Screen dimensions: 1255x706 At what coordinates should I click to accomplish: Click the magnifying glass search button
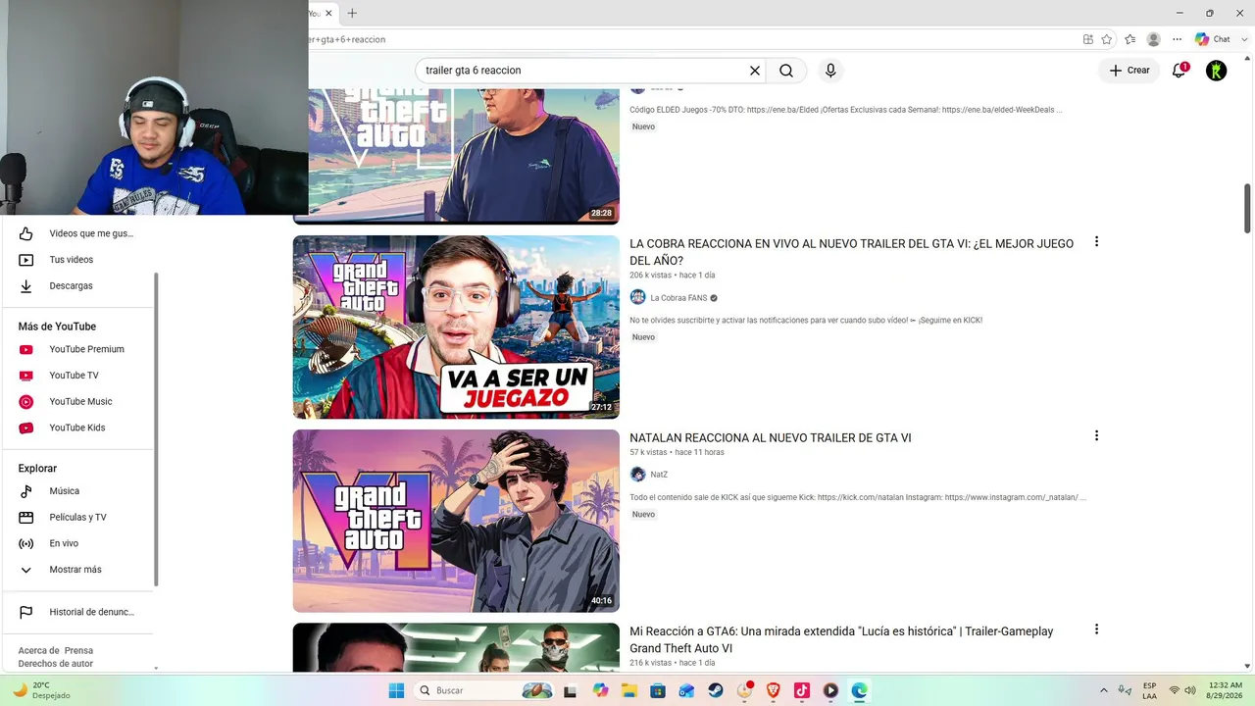pos(786,71)
